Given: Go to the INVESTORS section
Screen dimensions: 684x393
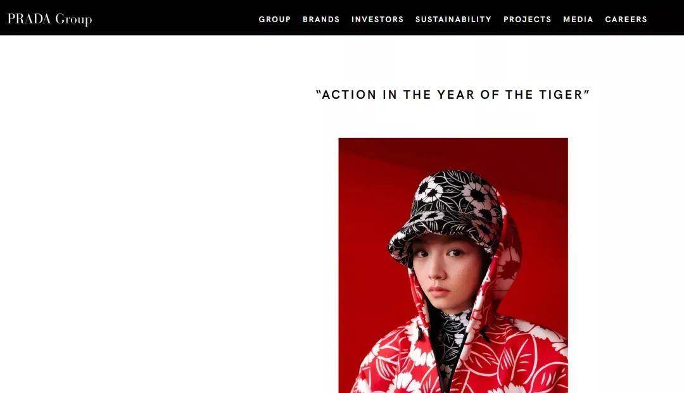Looking at the screenshot, I should (377, 19).
